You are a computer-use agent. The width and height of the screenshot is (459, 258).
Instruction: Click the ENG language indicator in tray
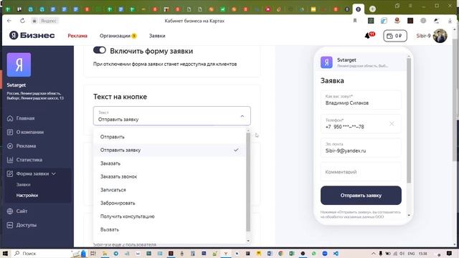(x=411, y=254)
